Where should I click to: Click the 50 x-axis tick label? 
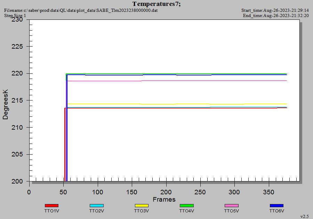tap(63, 192)
